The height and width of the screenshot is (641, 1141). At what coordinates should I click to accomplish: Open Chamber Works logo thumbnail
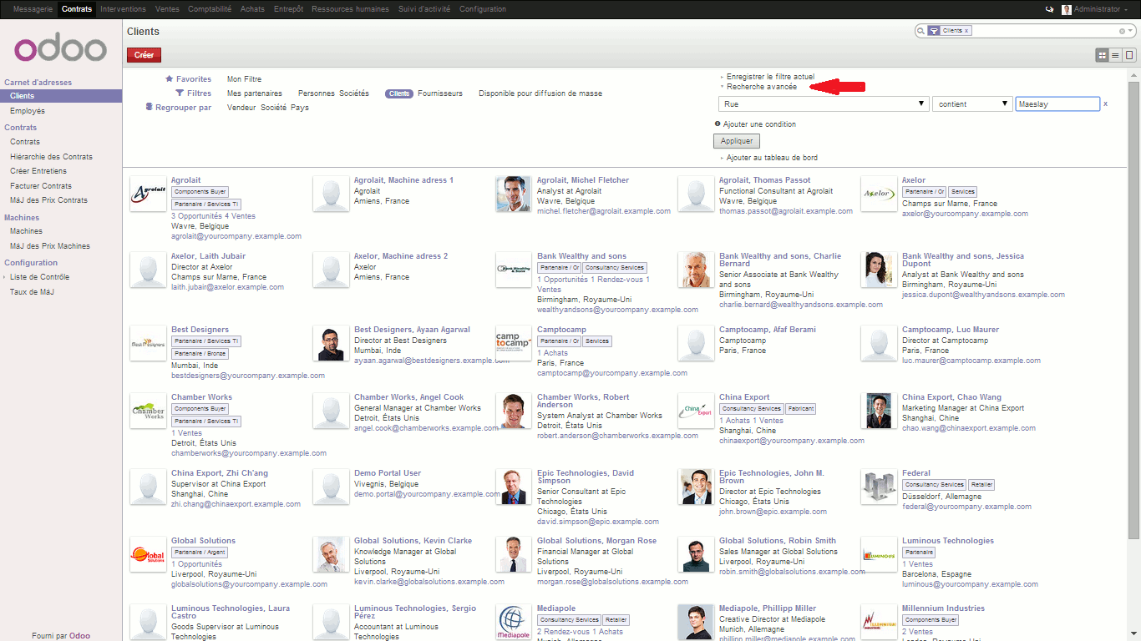(148, 411)
